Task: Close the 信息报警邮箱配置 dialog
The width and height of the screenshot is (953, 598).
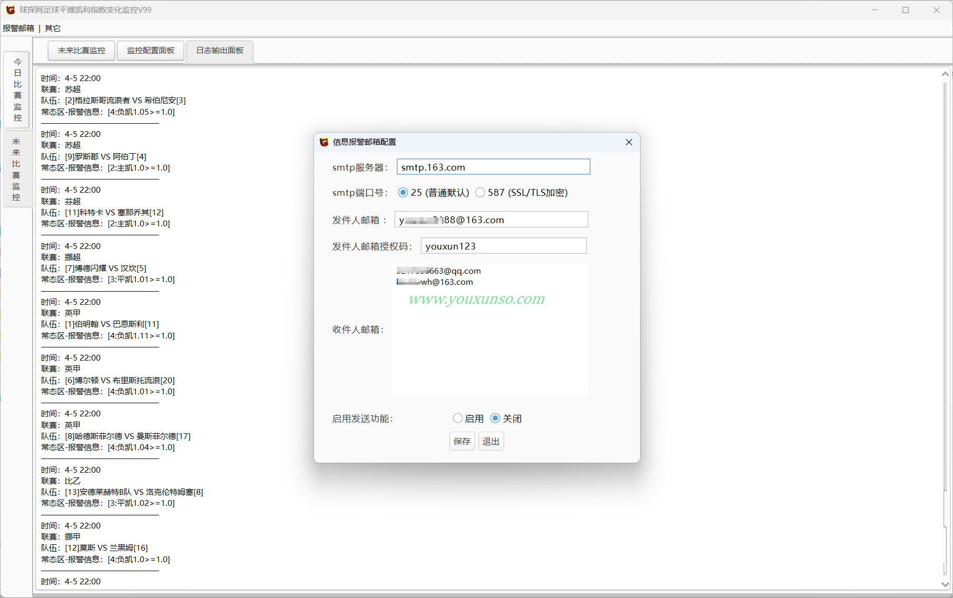Action: 628,142
